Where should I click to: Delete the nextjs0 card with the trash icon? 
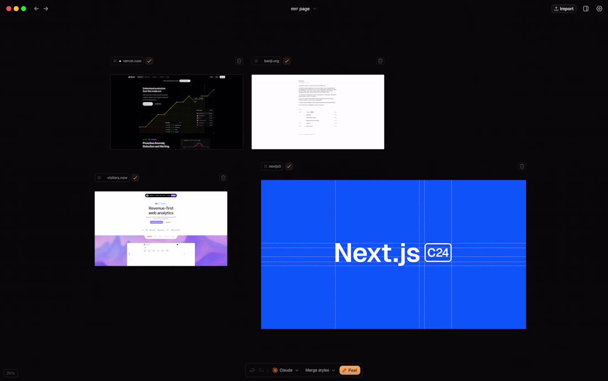pos(522,166)
